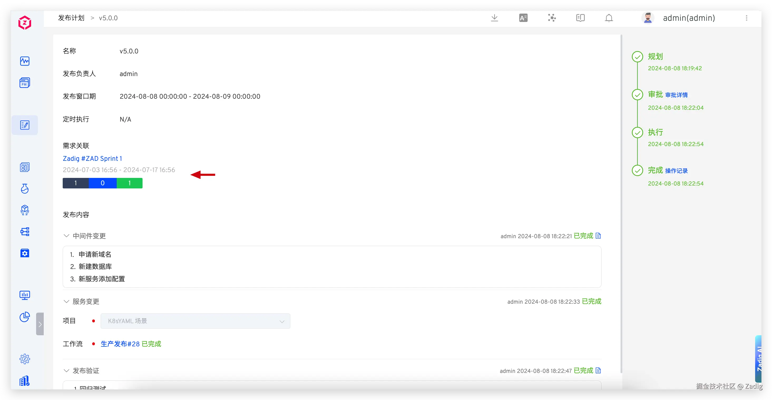This screenshot has height=400, width=772.
Task: Collapse the 发布验证 section
Action: [x=67, y=371]
